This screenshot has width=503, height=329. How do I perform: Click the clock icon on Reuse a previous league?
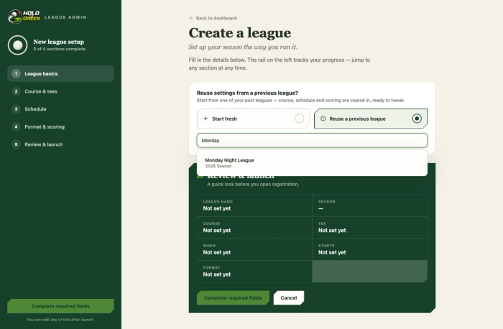(323, 119)
